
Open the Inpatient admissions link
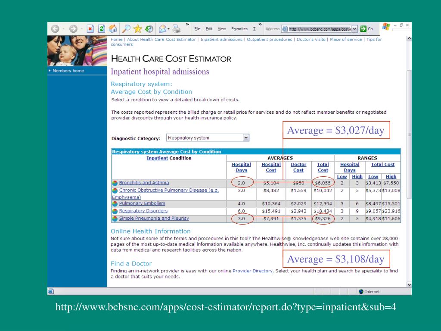(x=221, y=39)
